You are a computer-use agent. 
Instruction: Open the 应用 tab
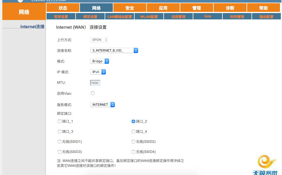[x=163, y=8]
